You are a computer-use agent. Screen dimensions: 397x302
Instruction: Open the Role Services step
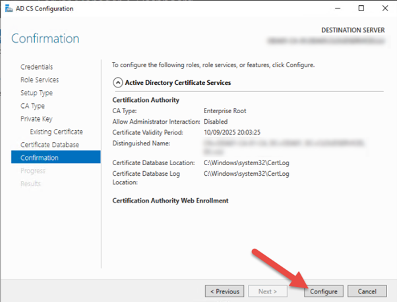coord(40,80)
